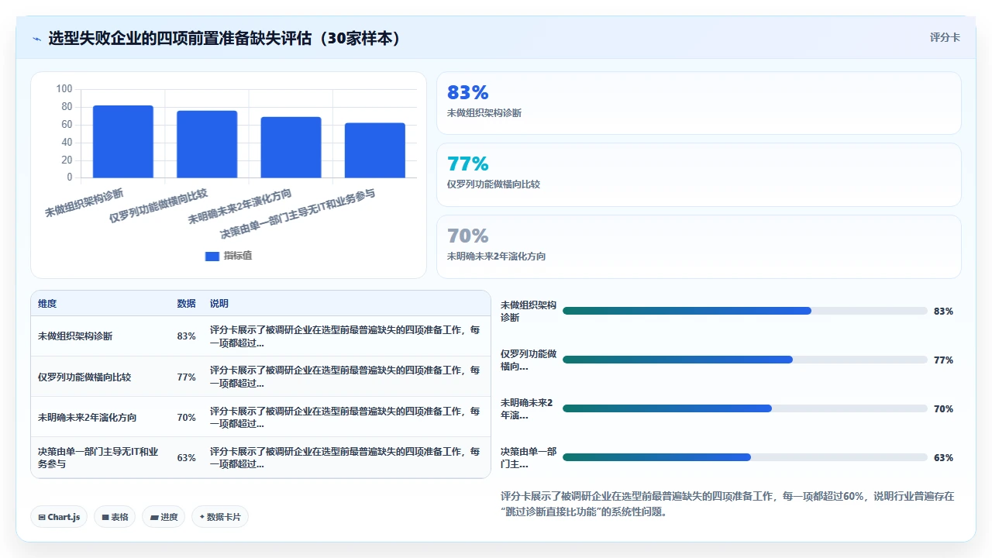Screen dimensions: 992x558
Task: Click the 数据卡片 tag chip
Action: [x=220, y=517]
